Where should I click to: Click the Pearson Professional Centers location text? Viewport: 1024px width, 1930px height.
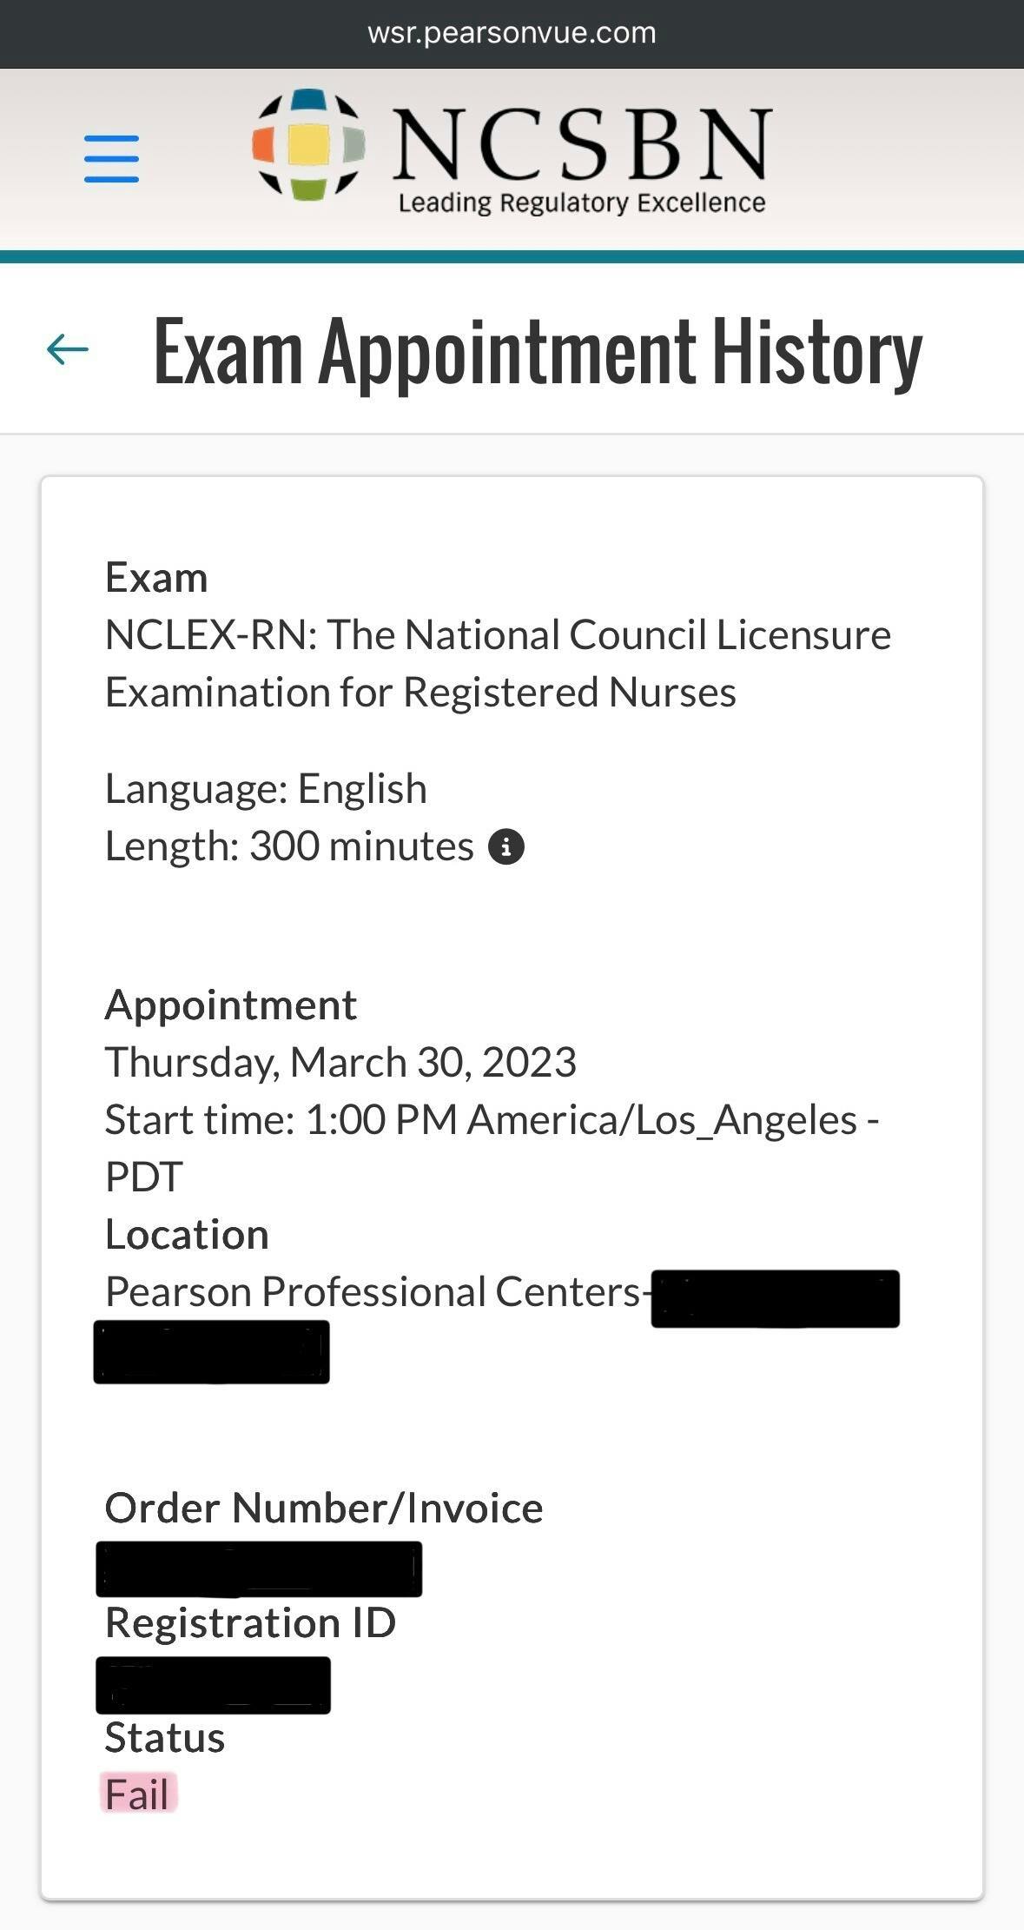pyautogui.click(x=373, y=1292)
